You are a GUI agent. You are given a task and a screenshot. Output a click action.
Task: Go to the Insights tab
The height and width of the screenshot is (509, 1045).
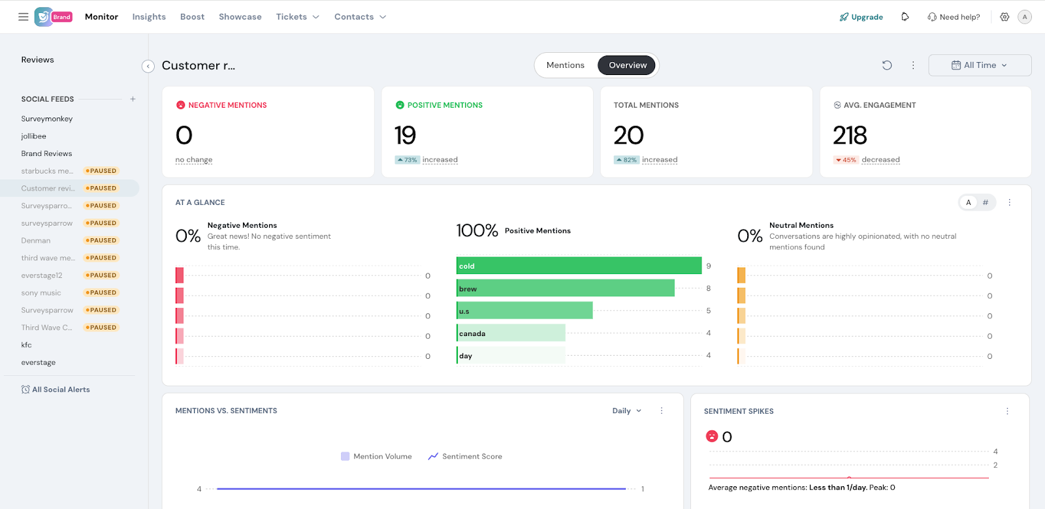(149, 17)
